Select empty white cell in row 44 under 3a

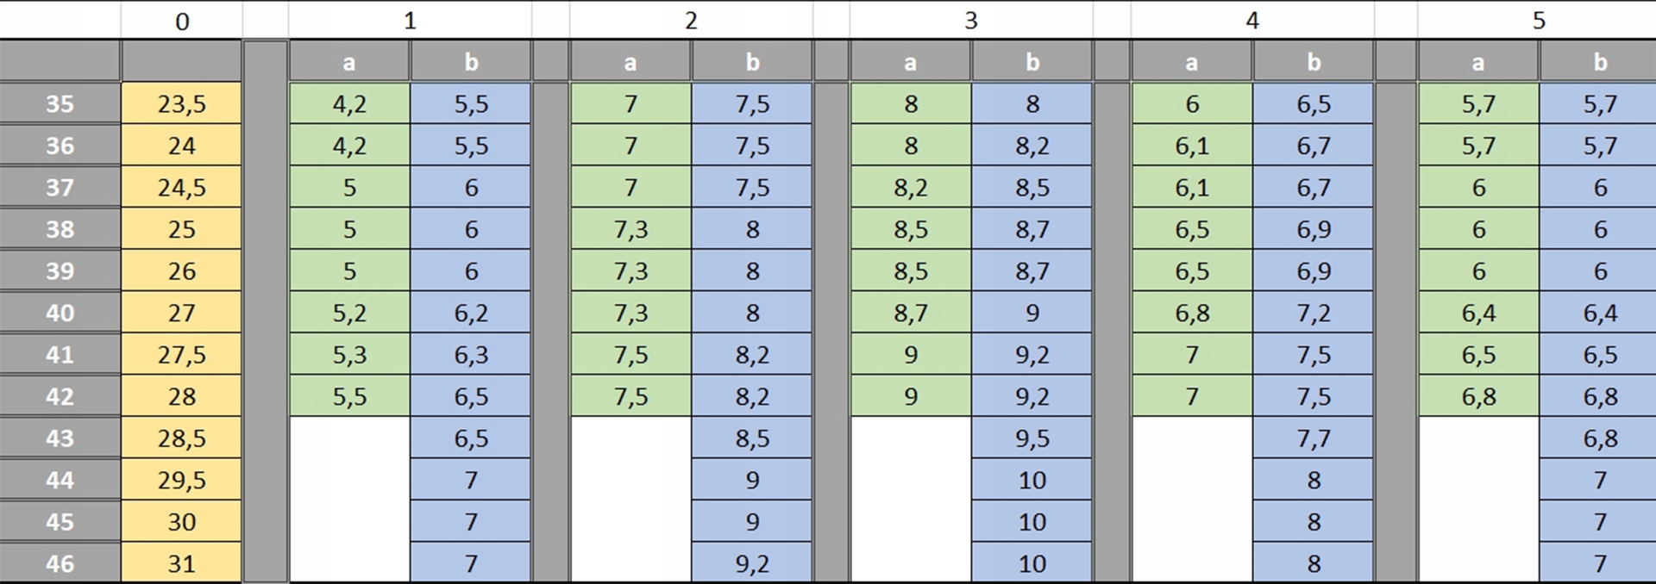point(911,480)
